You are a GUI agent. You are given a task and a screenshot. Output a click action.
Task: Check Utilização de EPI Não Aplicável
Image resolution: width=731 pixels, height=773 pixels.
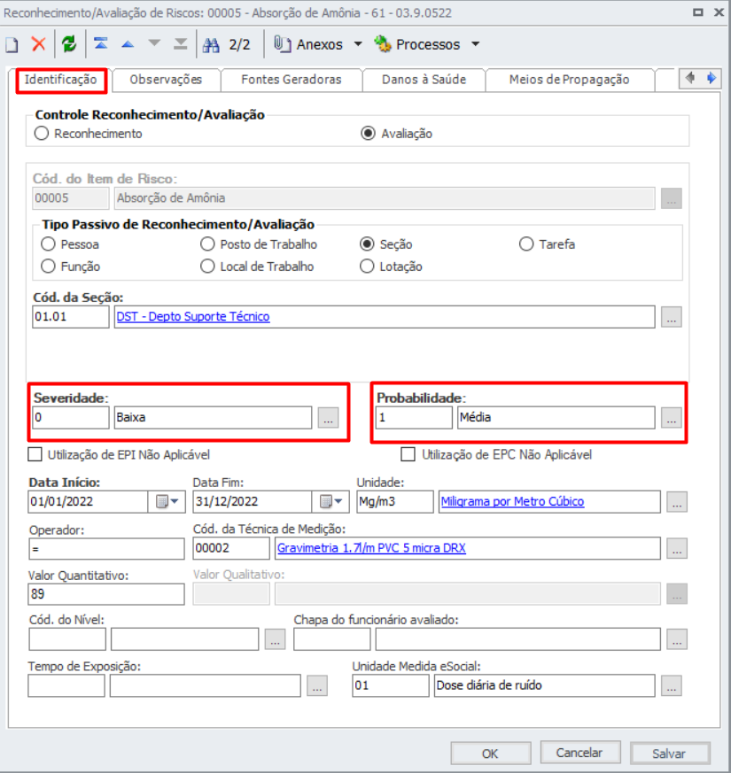pyautogui.click(x=35, y=454)
